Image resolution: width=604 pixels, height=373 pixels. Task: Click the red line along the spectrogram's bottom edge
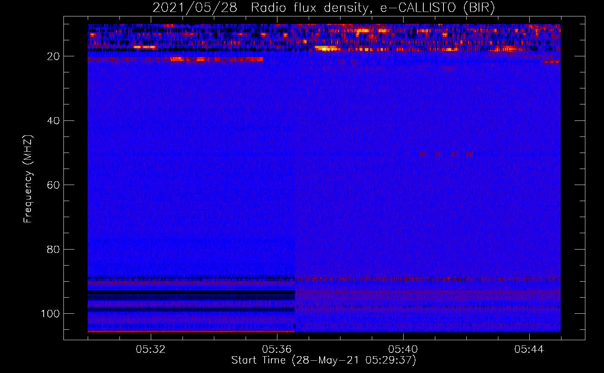coord(191,331)
